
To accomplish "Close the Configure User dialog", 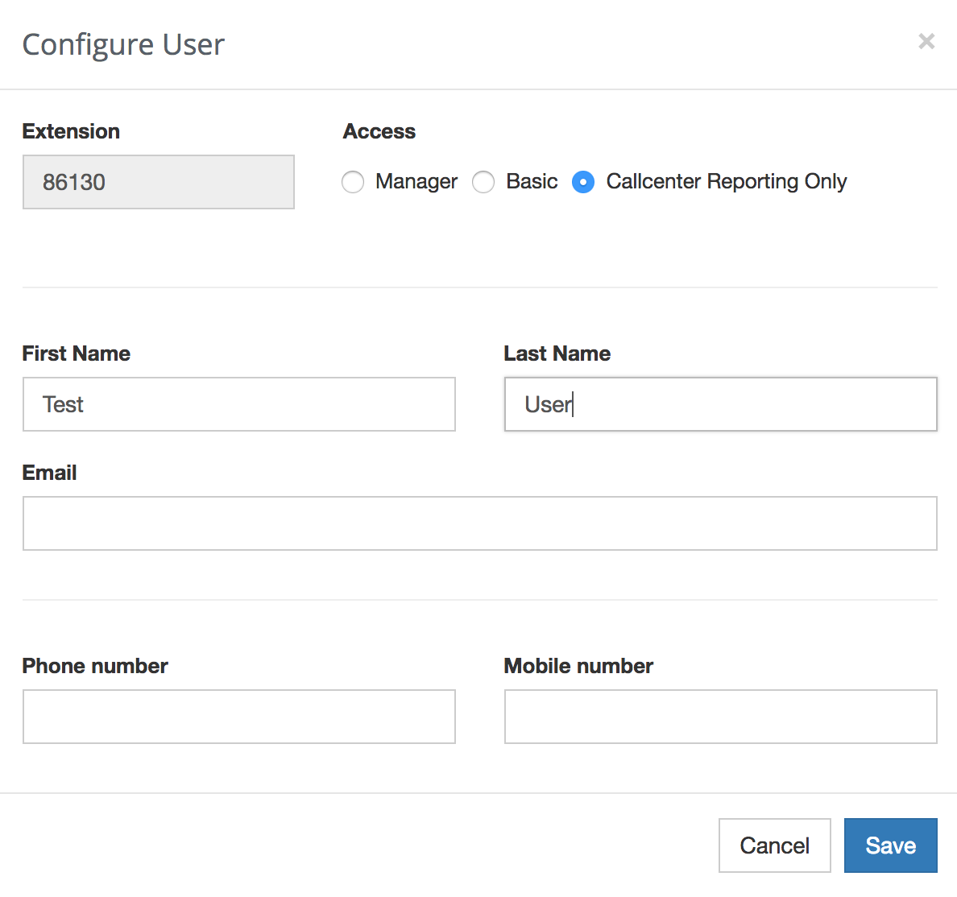I will (926, 41).
